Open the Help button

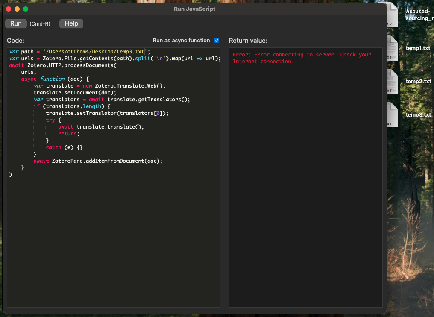click(71, 23)
